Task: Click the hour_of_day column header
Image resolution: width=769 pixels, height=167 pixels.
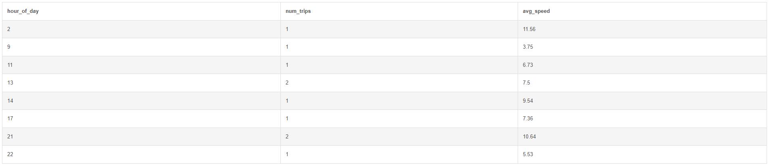Action: pos(23,11)
